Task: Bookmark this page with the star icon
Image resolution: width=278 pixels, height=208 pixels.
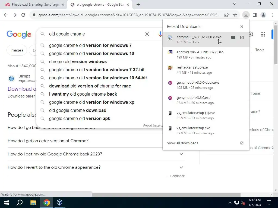Action: click(235, 15)
